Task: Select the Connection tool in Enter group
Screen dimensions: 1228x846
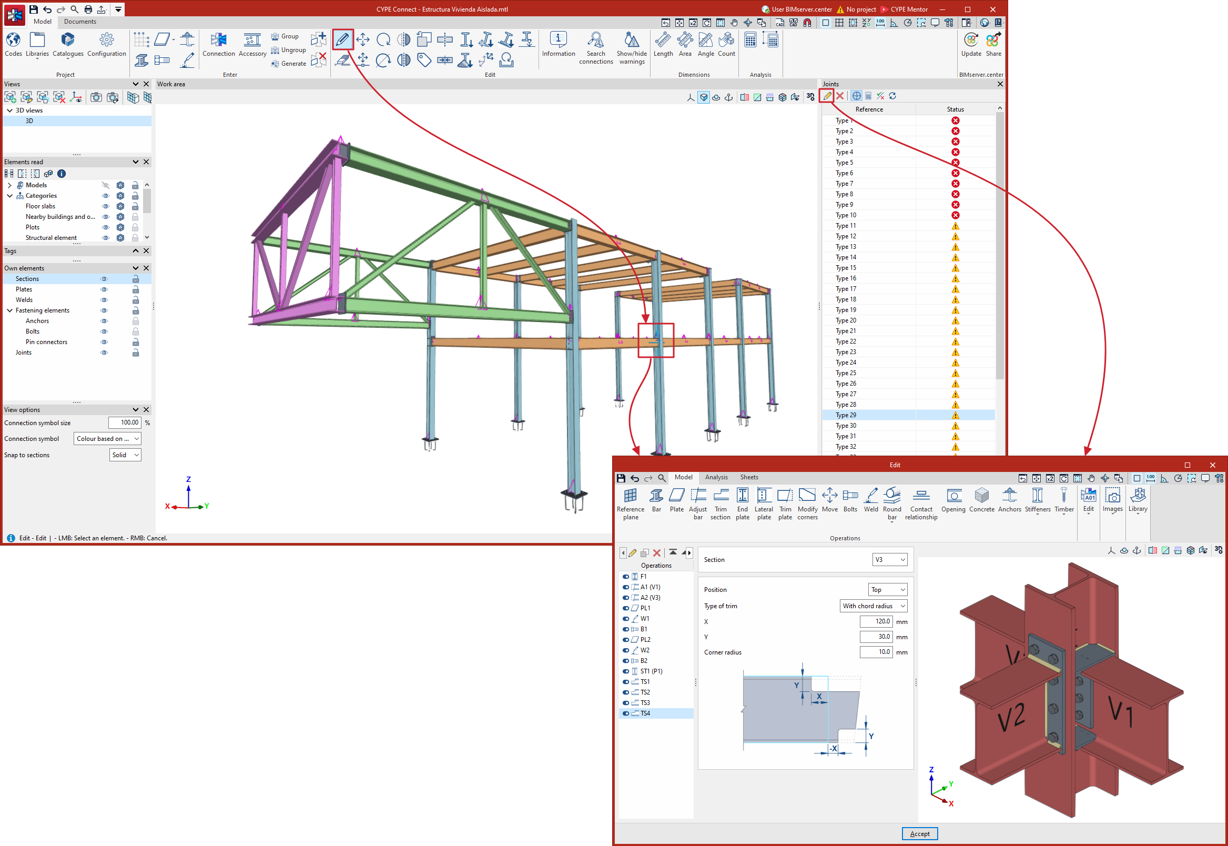Action: (x=218, y=45)
